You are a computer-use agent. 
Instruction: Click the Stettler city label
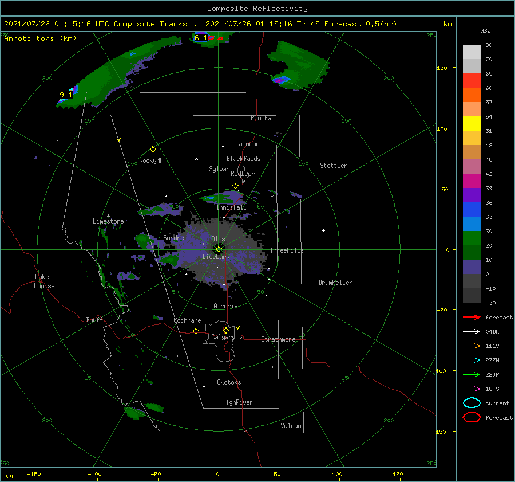(334, 166)
